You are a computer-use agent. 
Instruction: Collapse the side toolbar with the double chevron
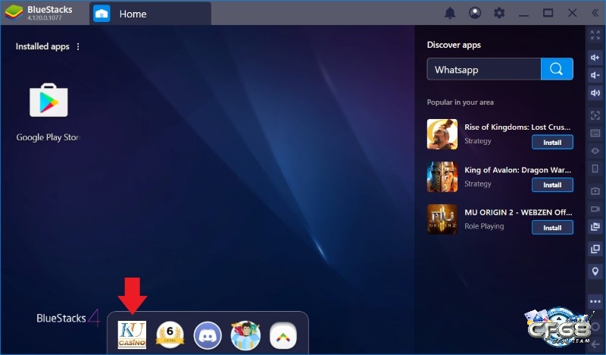pyautogui.click(x=595, y=13)
